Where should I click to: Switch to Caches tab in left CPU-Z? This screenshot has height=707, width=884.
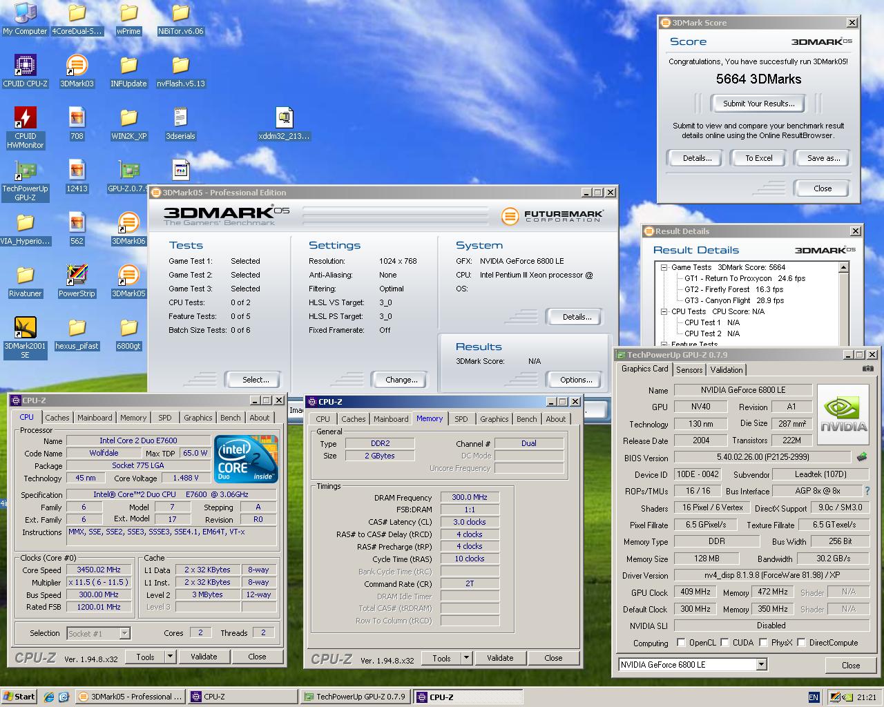pos(57,418)
